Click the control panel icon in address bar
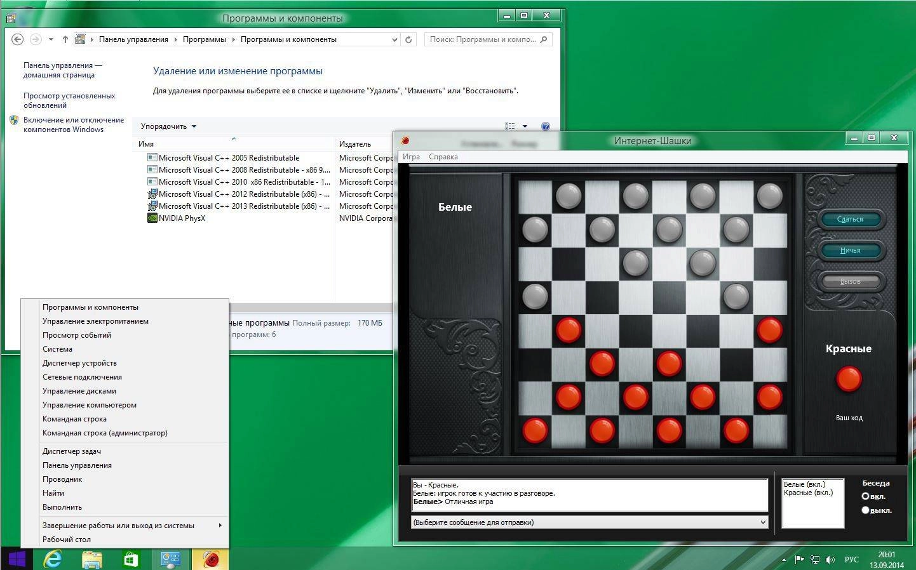 pyautogui.click(x=80, y=39)
